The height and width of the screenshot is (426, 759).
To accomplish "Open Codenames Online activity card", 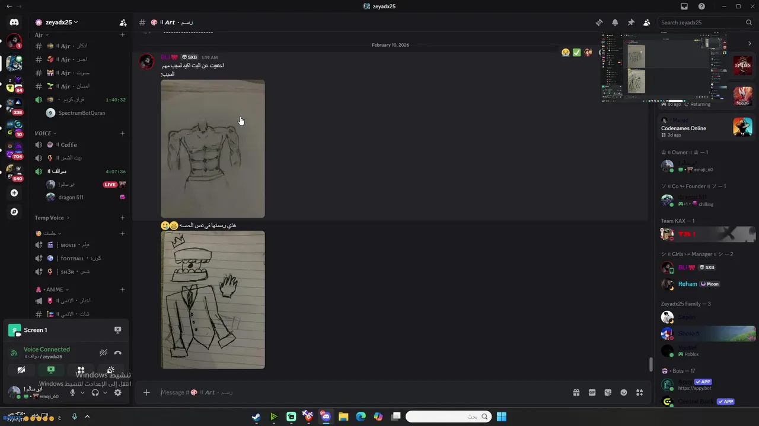I will click(x=706, y=127).
